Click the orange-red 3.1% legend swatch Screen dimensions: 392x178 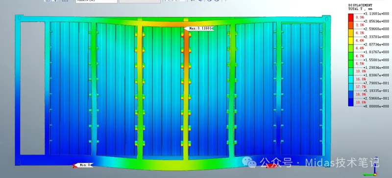click(351, 25)
